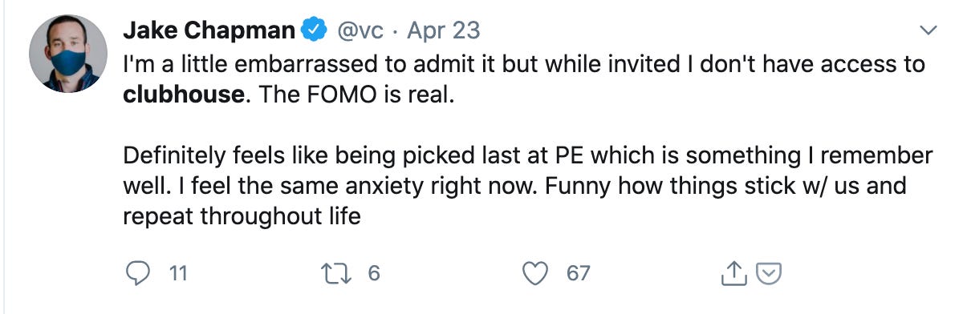Open the share tweet upload icon

(x=732, y=274)
